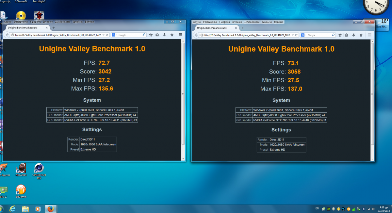Open the Ιστορικό menu in the left window
Image resolution: width=392 pixels, height=213 pixels.
pyautogui.click(x=48, y=22)
